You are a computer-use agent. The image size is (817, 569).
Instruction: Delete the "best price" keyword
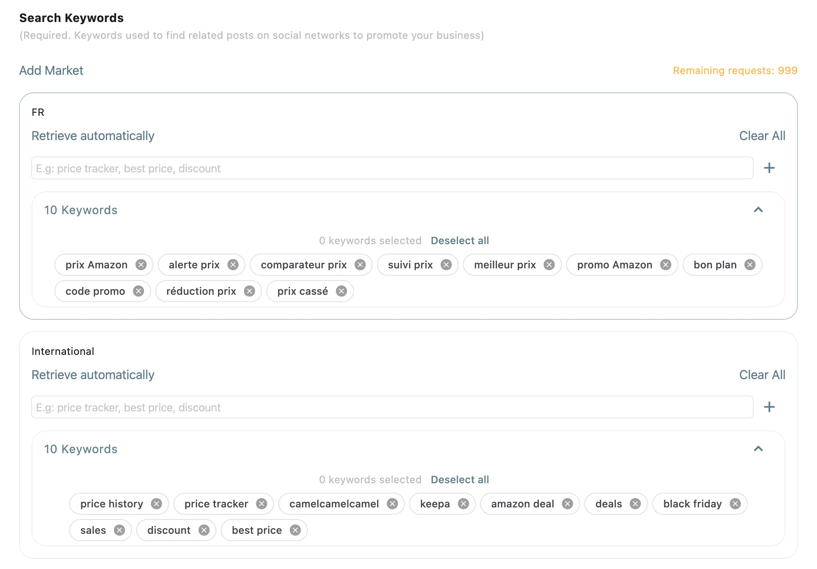click(x=295, y=530)
